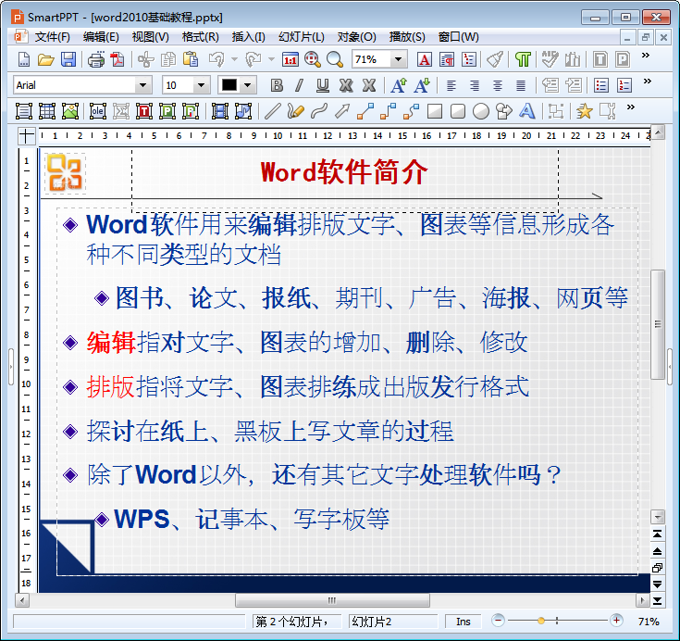
Task: Toggle bold formatting
Action: [x=277, y=85]
